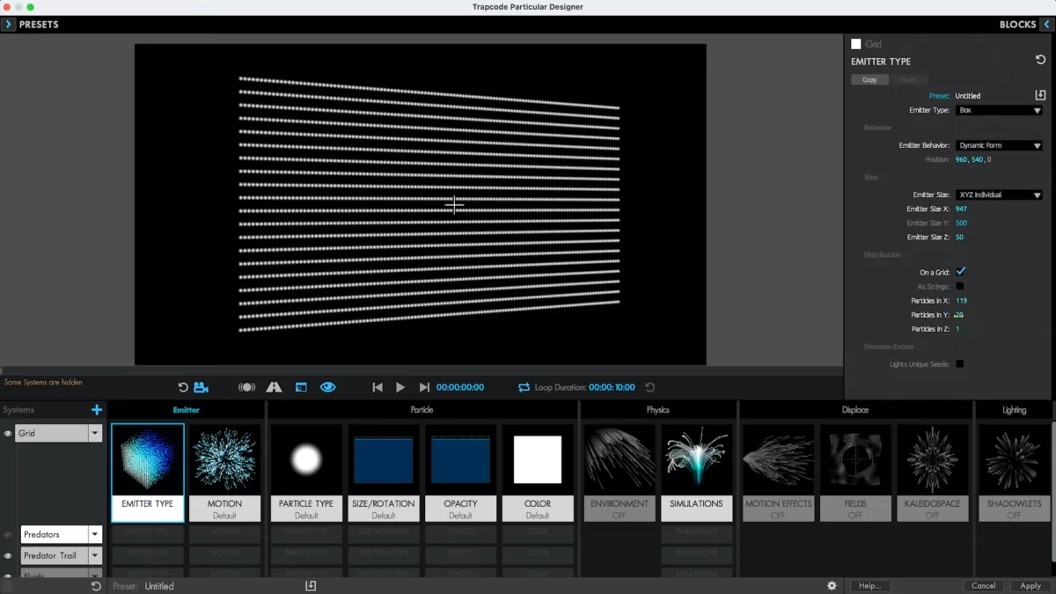
Task: Open the Simulations block
Action: [x=696, y=473]
